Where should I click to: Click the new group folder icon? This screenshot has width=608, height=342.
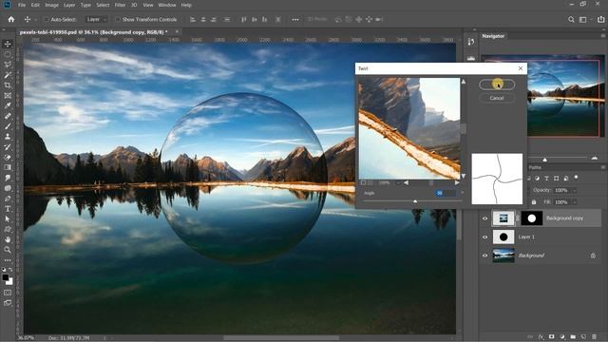(x=573, y=336)
